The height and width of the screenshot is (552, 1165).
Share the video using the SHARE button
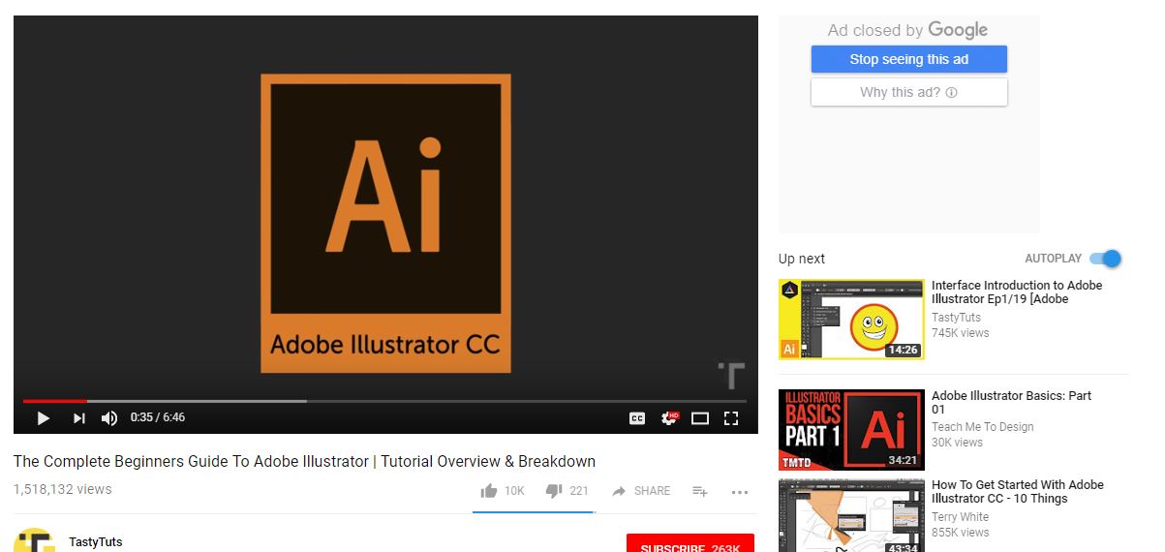click(641, 491)
